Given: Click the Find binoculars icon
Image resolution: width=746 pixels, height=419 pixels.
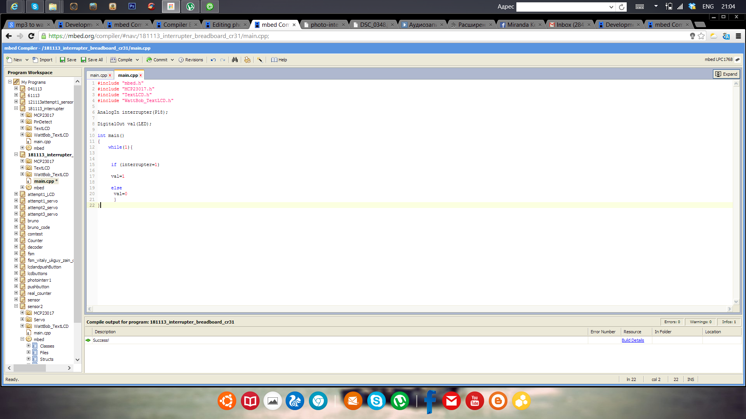Looking at the screenshot, I should tap(235, 60).
